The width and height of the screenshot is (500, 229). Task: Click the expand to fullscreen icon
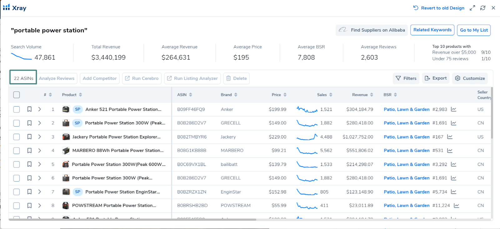click(x=472, y=8)
